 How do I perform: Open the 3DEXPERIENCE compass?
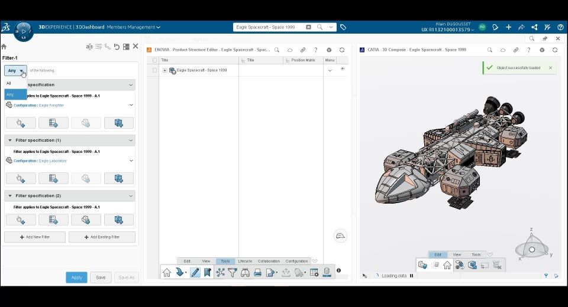click(24, 31)
